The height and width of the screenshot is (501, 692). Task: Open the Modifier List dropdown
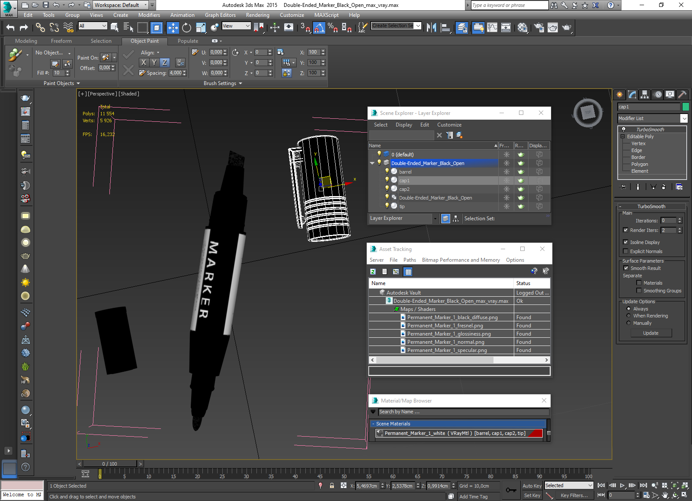652,118
